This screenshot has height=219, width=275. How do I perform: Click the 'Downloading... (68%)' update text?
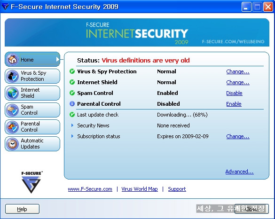pos(182,115)
